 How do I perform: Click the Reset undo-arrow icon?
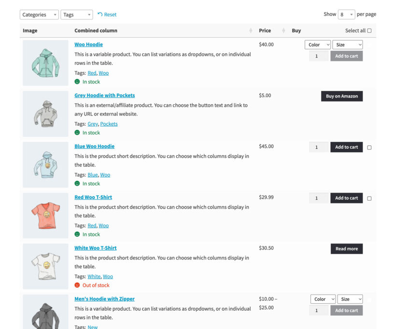[99, 14]
